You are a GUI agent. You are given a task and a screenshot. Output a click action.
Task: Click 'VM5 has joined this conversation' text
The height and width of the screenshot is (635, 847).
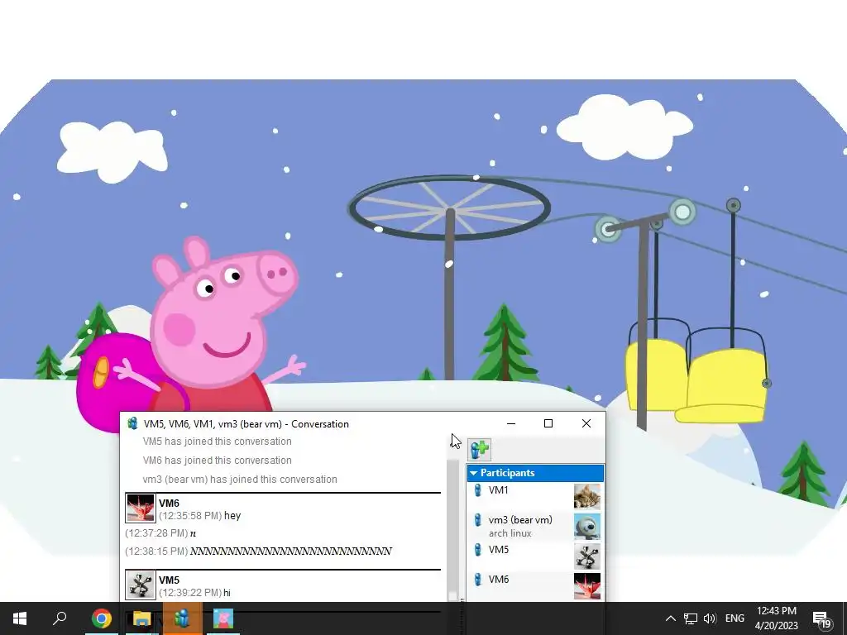point(218,442)
